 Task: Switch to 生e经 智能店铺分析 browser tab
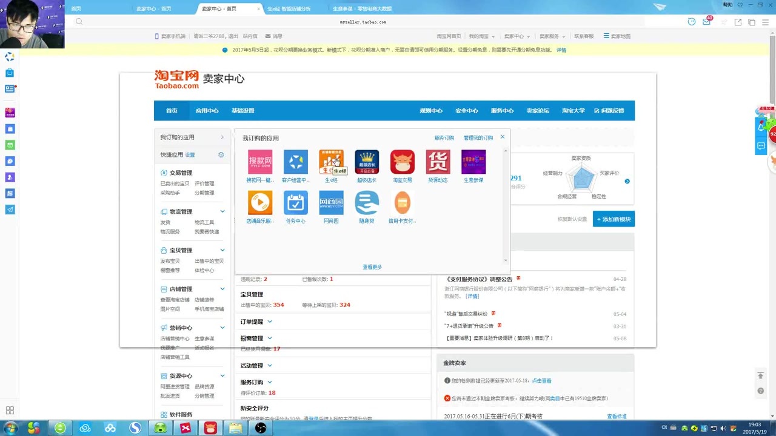coord(289,8)
